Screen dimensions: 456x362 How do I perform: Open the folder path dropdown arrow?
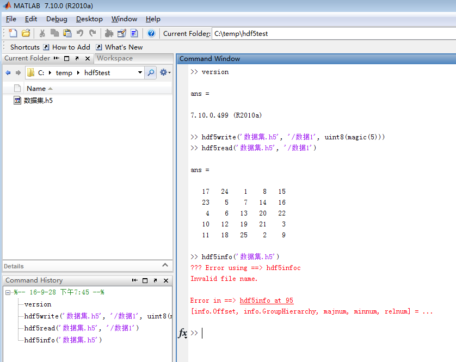[x=140, y=72]
